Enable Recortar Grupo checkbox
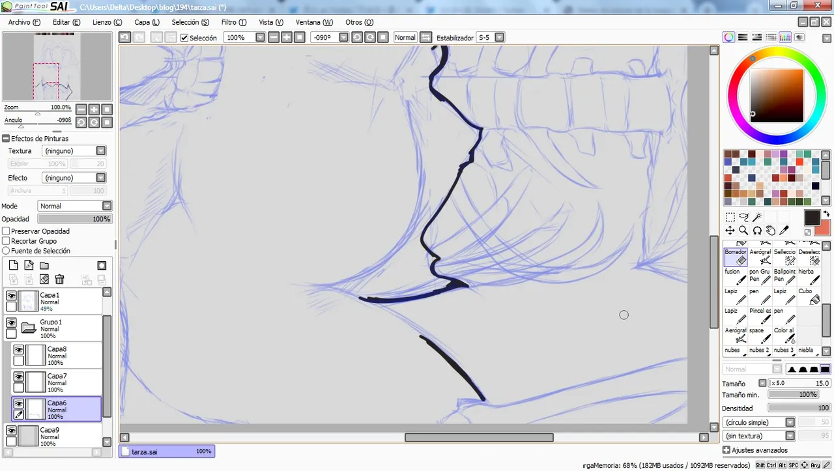The height and width of the screenshot is (471, 834). pos(6,241)
